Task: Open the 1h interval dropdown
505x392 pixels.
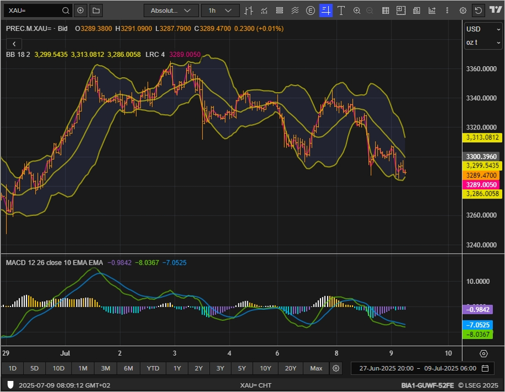Action: click(220, 10)
